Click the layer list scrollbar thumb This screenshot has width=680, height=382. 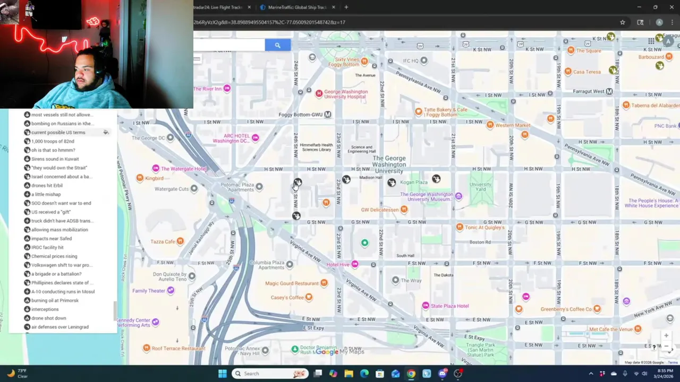click(x=115, y=311)
